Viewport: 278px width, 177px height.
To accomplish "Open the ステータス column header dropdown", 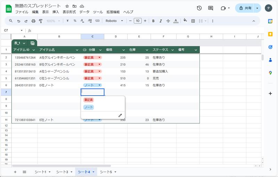I will click(x=172, y=50).
